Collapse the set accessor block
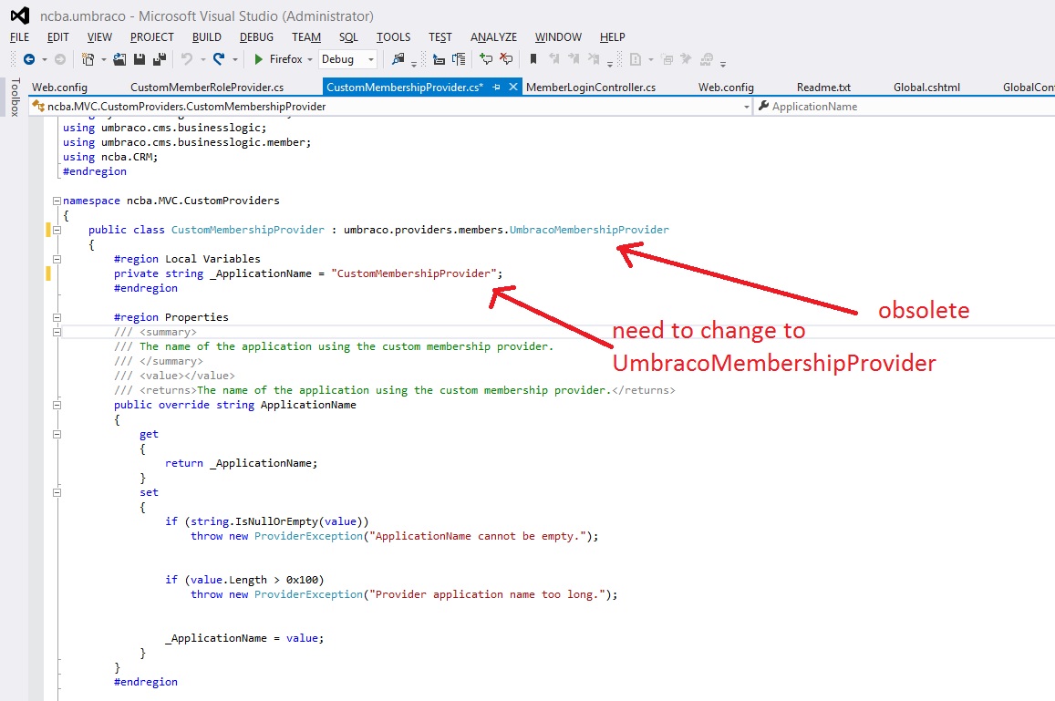 (57, 492)
